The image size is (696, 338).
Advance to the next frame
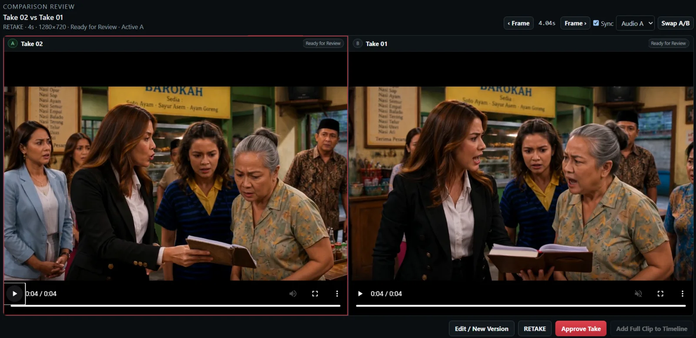576,23
